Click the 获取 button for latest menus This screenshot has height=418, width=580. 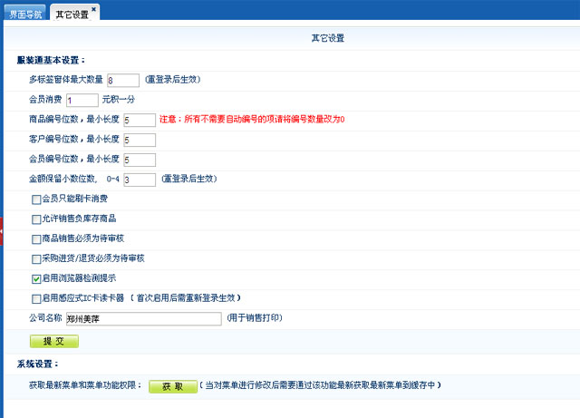pyautogui.click(x=172, y=386)
